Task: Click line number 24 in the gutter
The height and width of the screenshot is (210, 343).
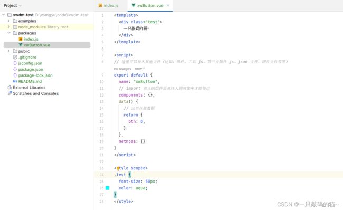Action: coord(101,175)
